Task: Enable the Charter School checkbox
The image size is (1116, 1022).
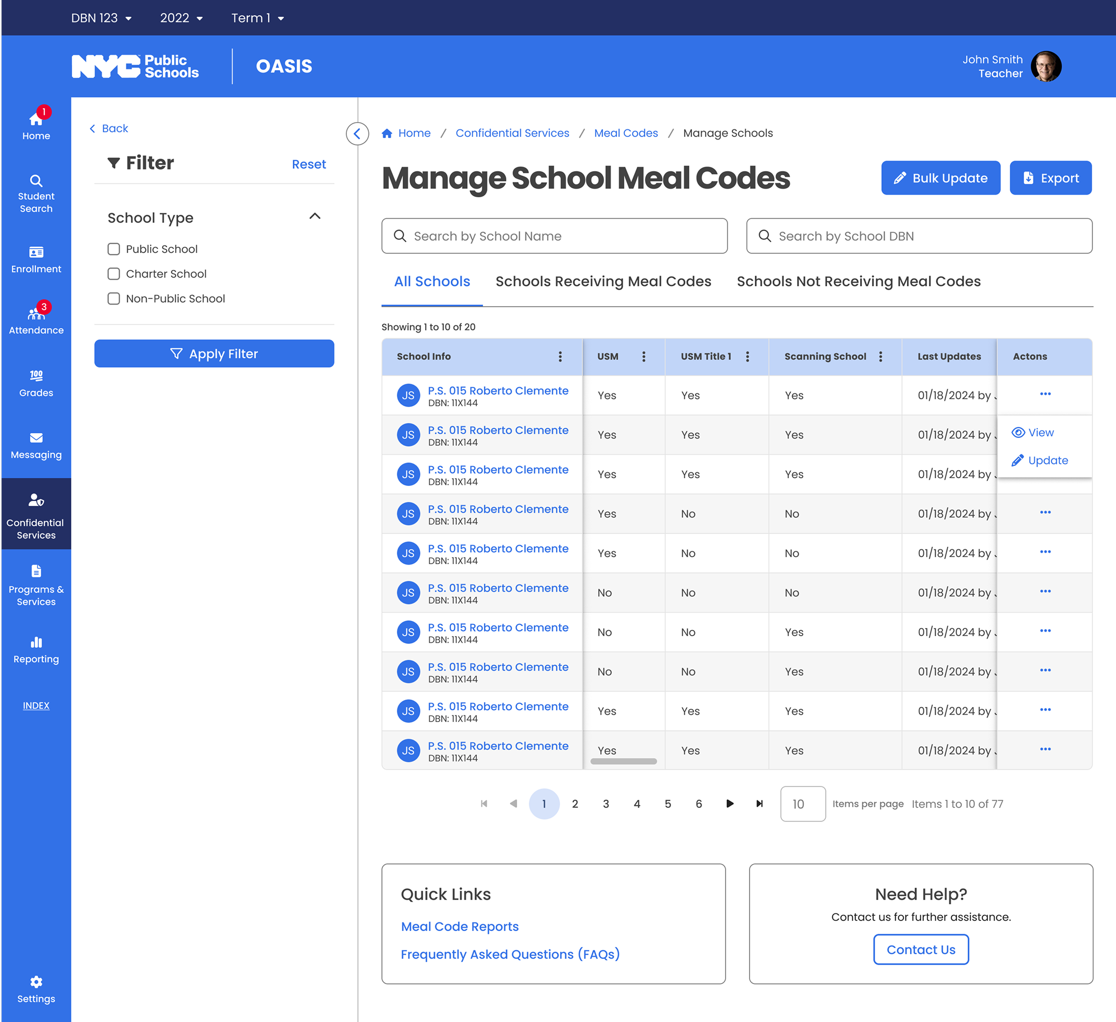Action: click(113, 273)
